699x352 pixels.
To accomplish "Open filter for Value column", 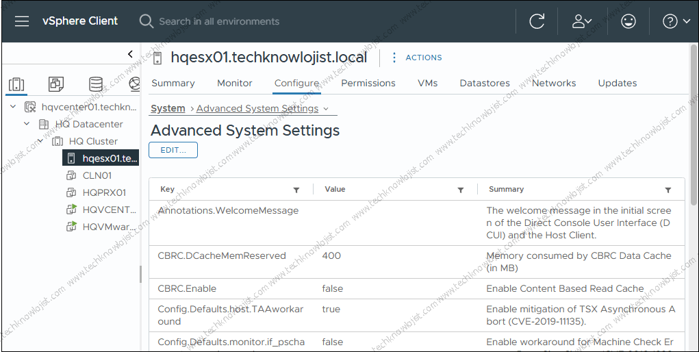I will point(461,190).
